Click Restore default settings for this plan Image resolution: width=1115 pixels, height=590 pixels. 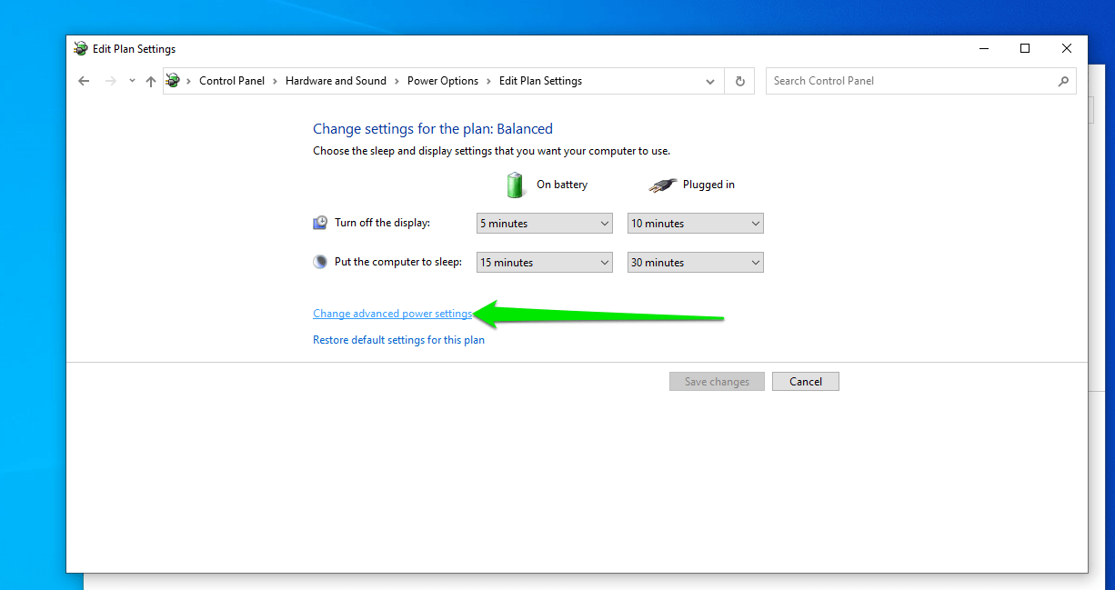click(398, 340)
